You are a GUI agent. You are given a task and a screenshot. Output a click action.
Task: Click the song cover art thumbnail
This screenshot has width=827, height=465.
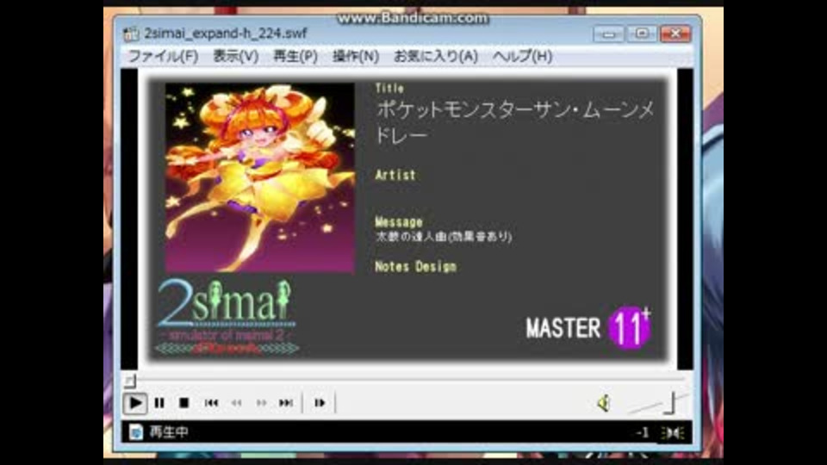[260, 177]
